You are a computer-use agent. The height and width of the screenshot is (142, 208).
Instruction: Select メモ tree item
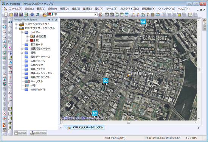(33, 86)
